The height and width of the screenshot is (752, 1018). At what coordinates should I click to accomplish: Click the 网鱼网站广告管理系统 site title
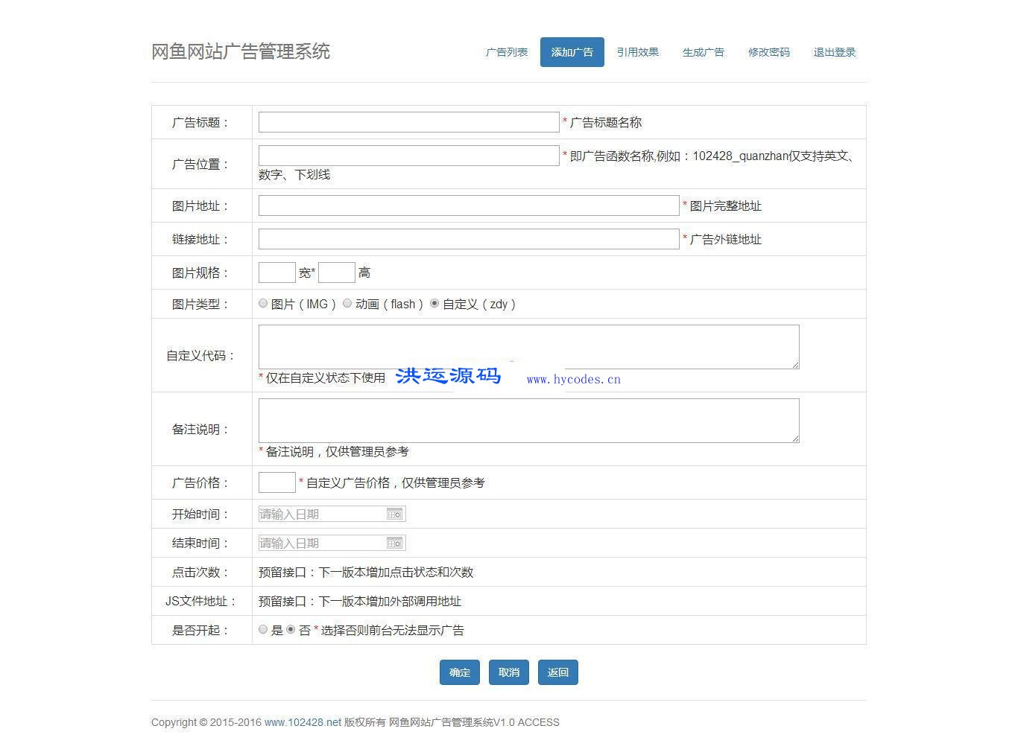(x=241, y=51)
